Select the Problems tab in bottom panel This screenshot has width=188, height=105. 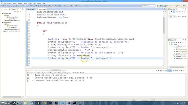30,71
